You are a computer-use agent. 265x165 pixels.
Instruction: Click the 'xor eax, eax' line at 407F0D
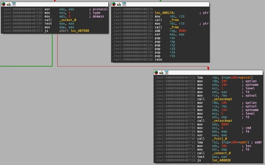208,135
